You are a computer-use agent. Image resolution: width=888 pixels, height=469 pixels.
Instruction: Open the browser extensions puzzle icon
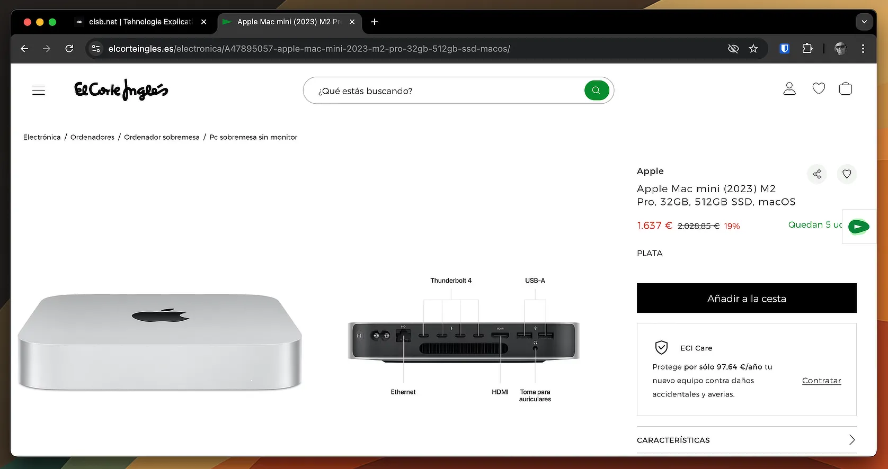(807, 49)
